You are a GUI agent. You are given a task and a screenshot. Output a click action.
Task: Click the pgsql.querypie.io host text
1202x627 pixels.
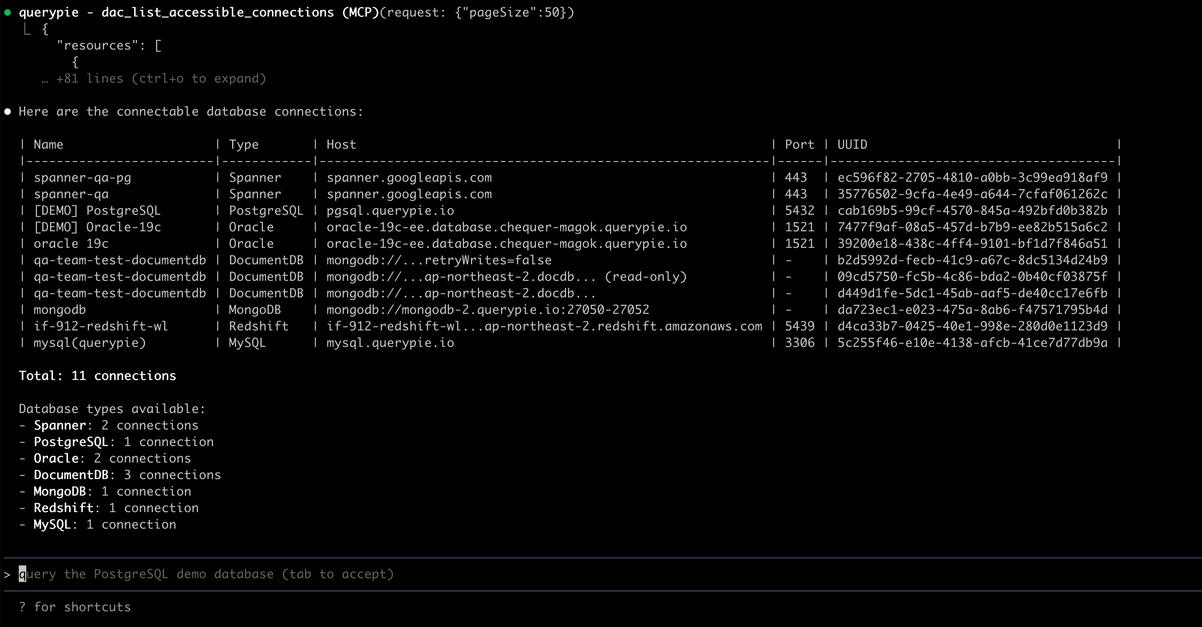tap(390, 211)
